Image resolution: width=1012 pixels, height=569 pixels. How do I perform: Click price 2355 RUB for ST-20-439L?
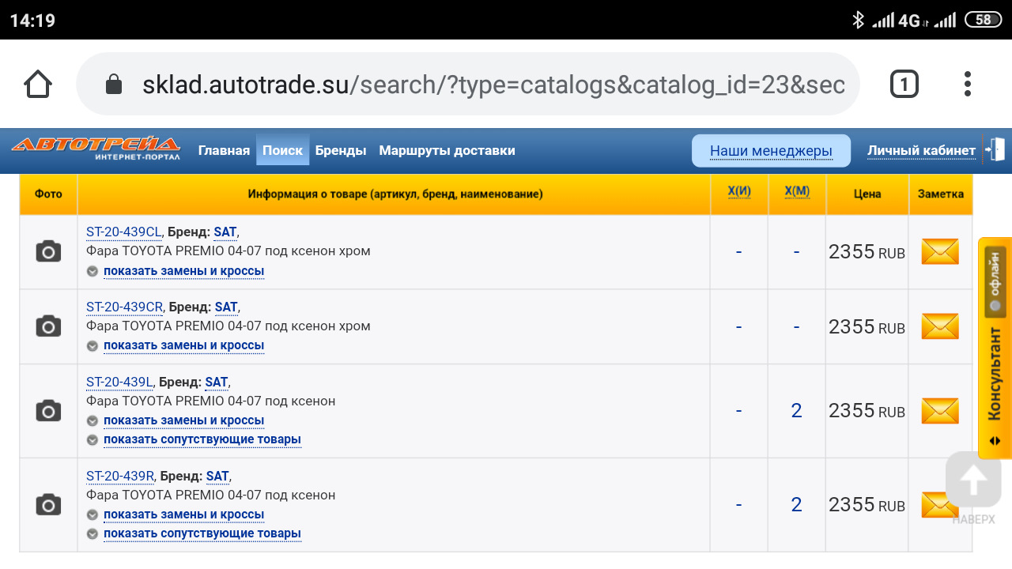867,411
